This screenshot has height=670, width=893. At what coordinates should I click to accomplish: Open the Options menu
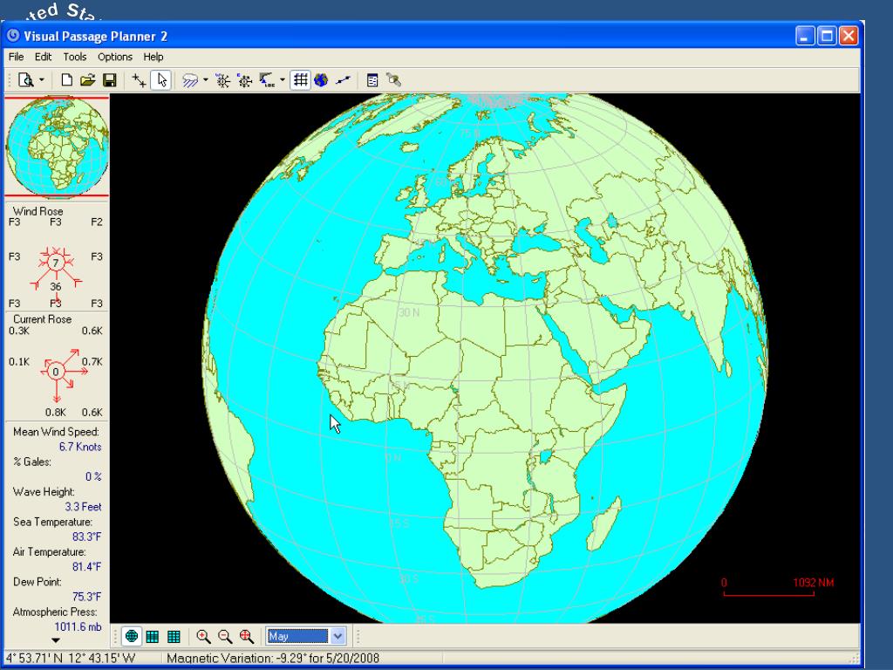click(x=115, y=57)
